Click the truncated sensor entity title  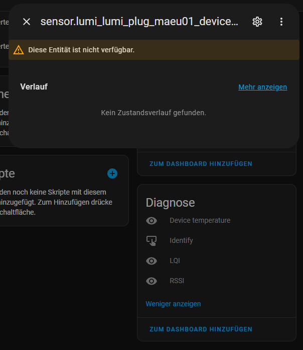point(139,22)
